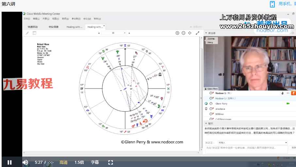Viewport: 296px width, 167px height.
Task: Open the 文件 menu in WebEx
Action: pos(26,19)
